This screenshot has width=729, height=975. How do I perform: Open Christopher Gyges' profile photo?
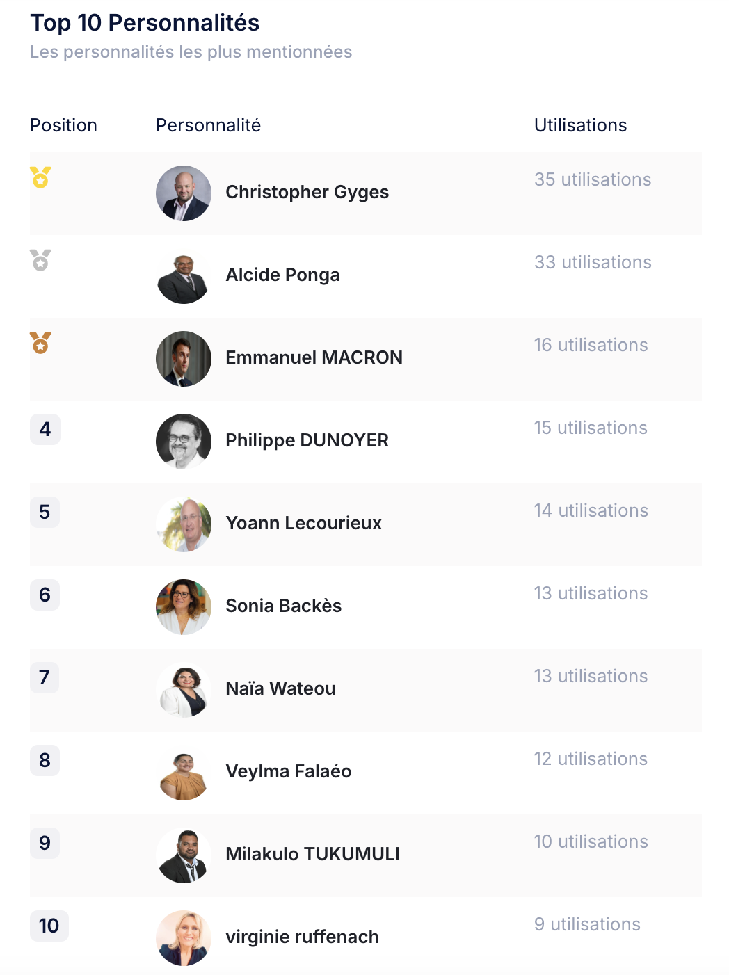coord(184,193)
